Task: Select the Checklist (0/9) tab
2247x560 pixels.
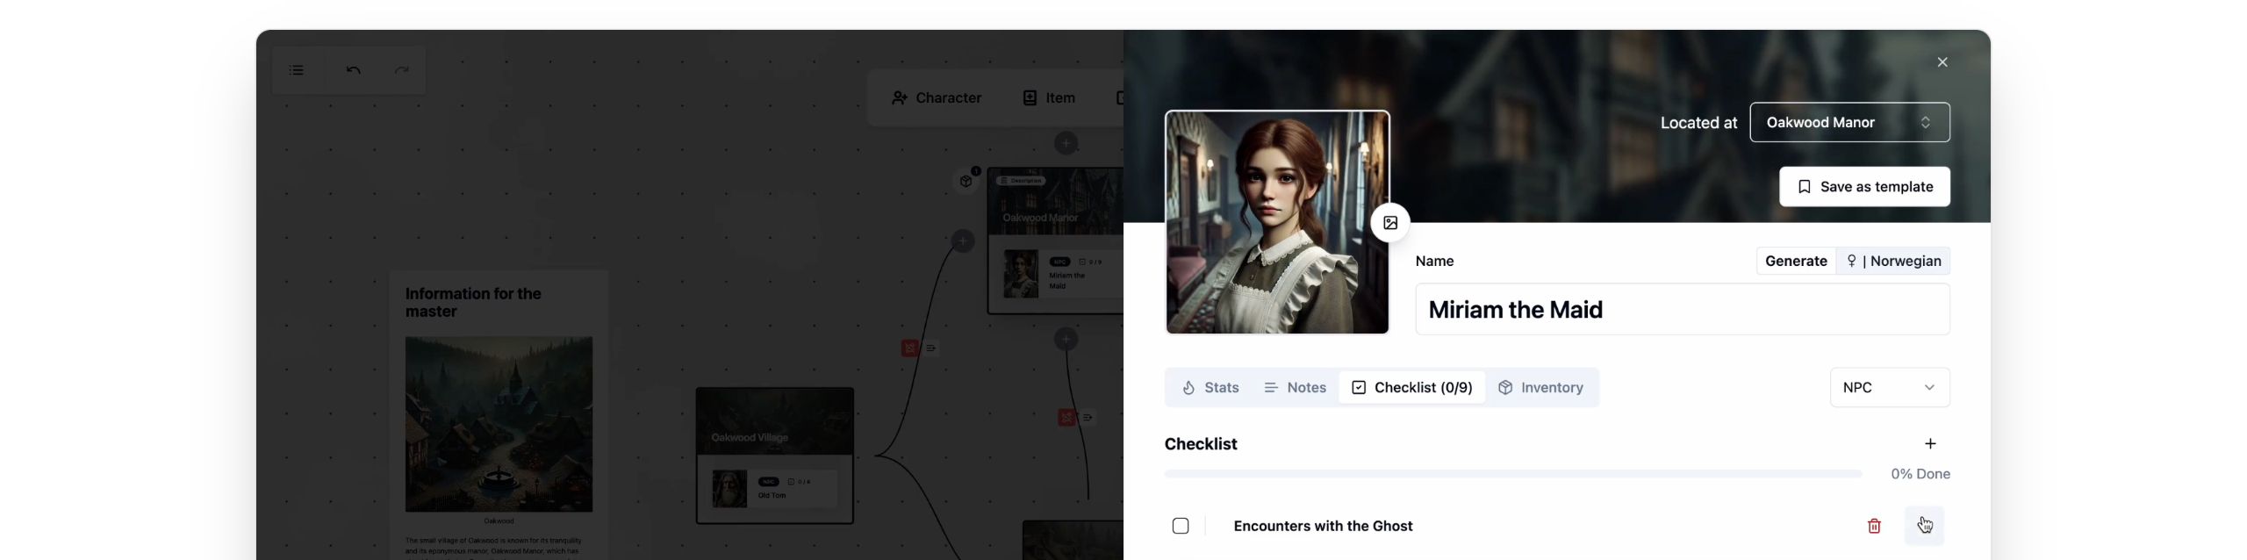Action: click(1412, 387)
